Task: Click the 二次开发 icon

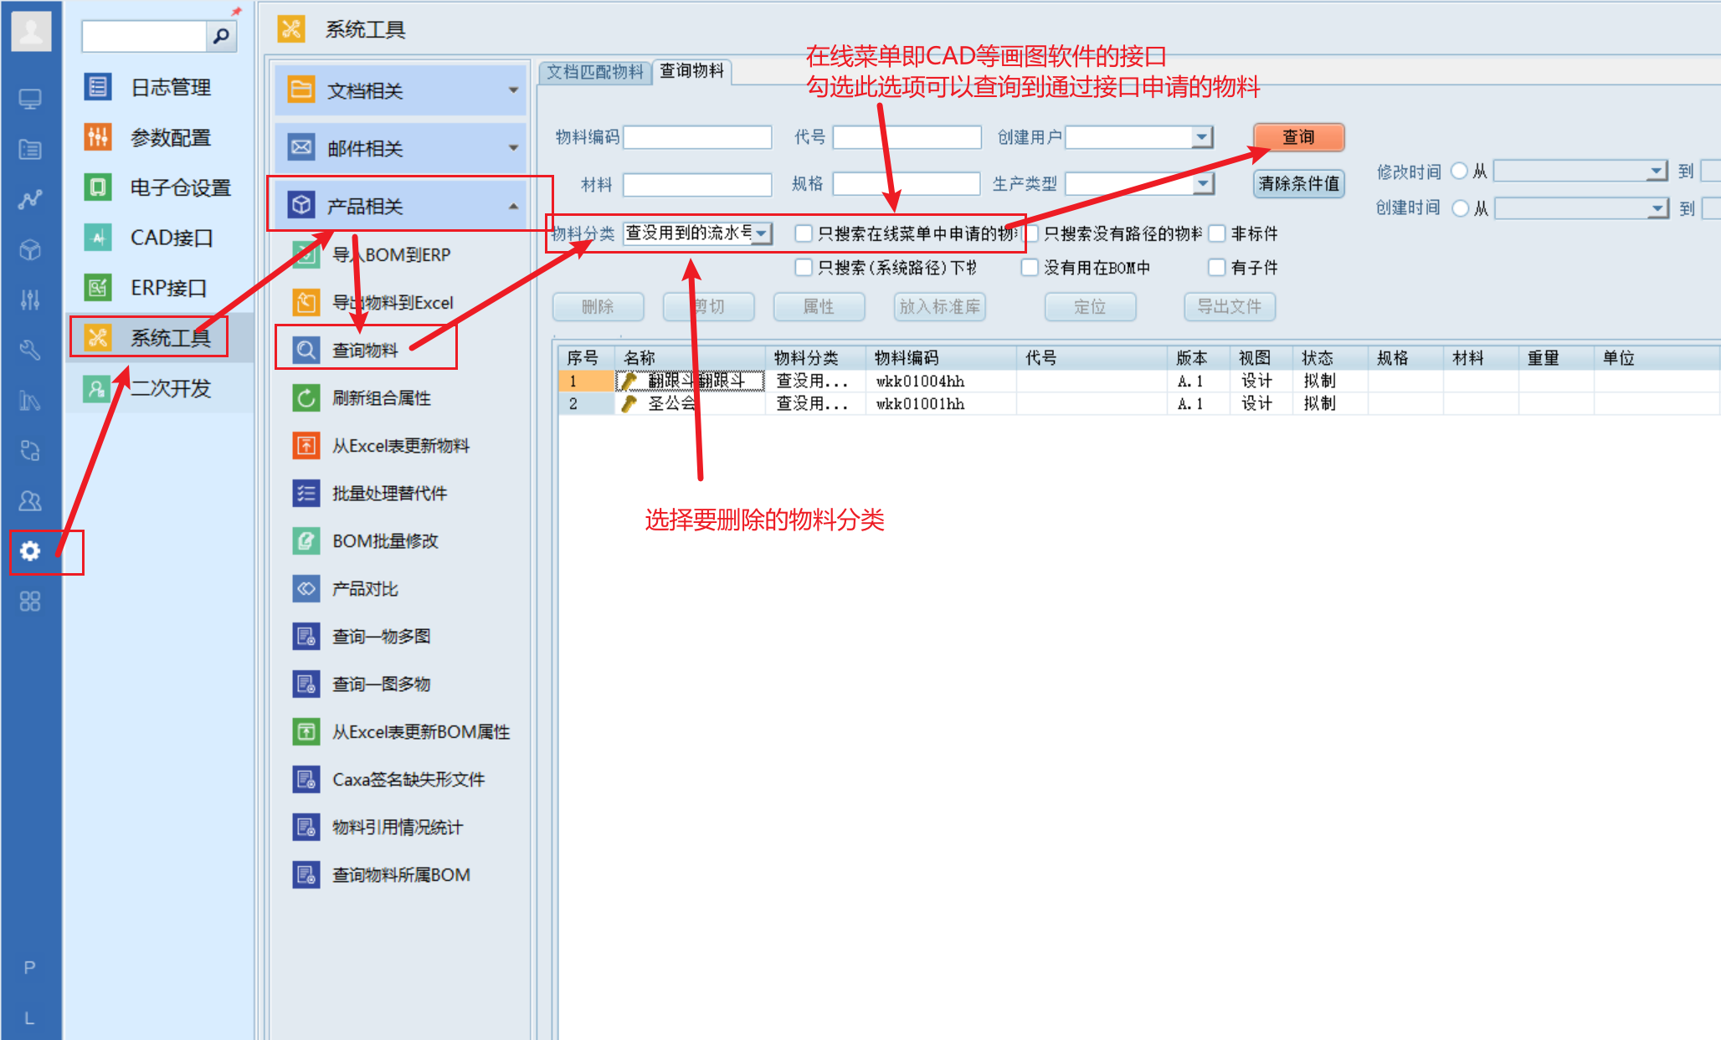Action: (98, 388)
